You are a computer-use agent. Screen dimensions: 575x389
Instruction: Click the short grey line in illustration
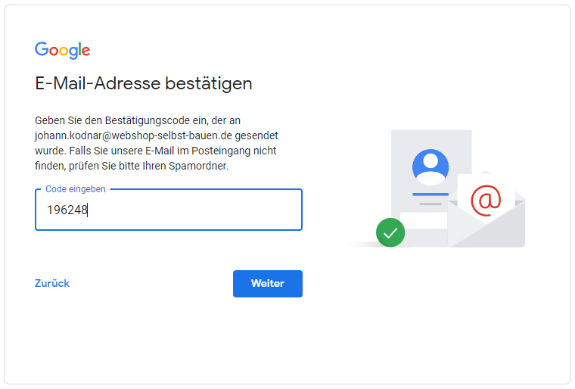click(430, 204)
